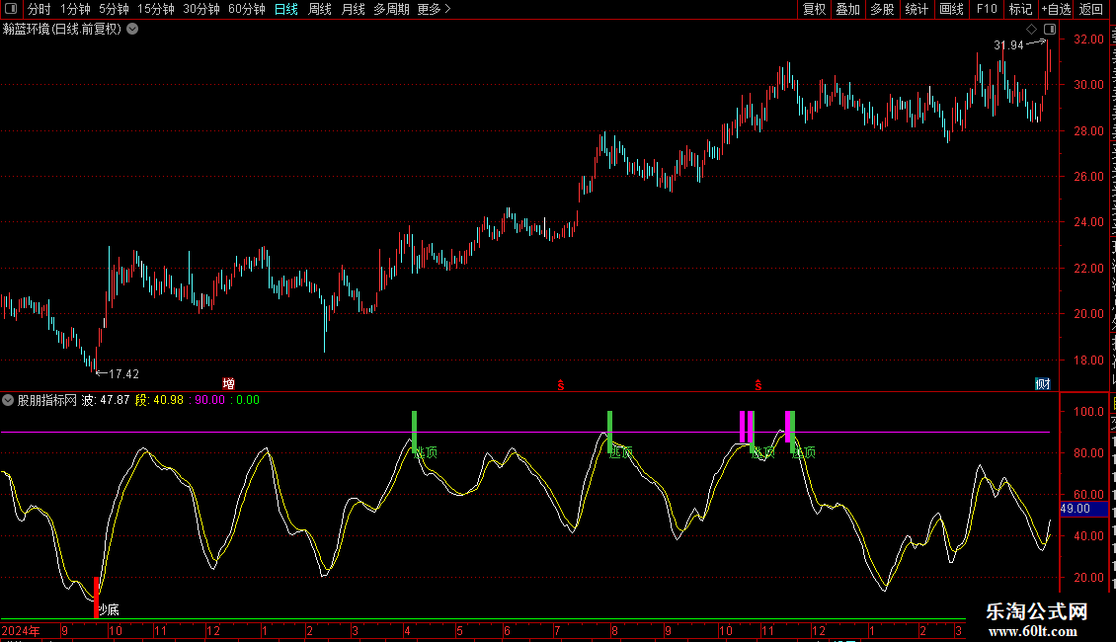Click the highlighted 49.00 axis value
Screen dimensions: 1116x642
(x=1083, y=509)
